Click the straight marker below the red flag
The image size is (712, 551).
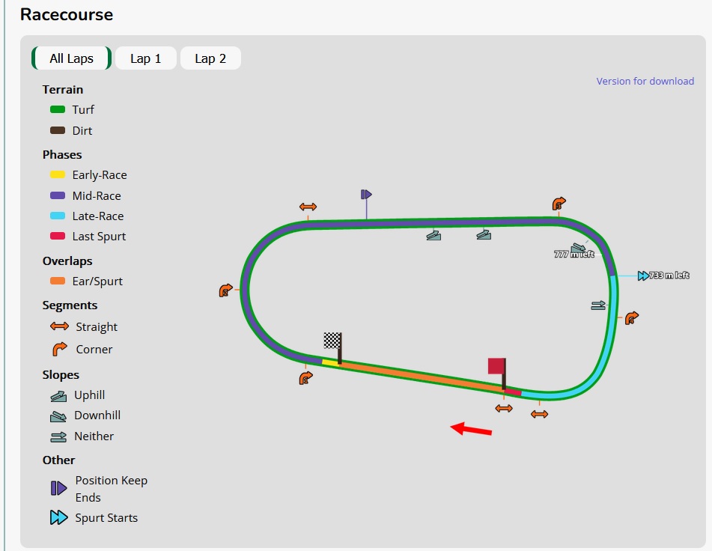click(x=504, y=409)
